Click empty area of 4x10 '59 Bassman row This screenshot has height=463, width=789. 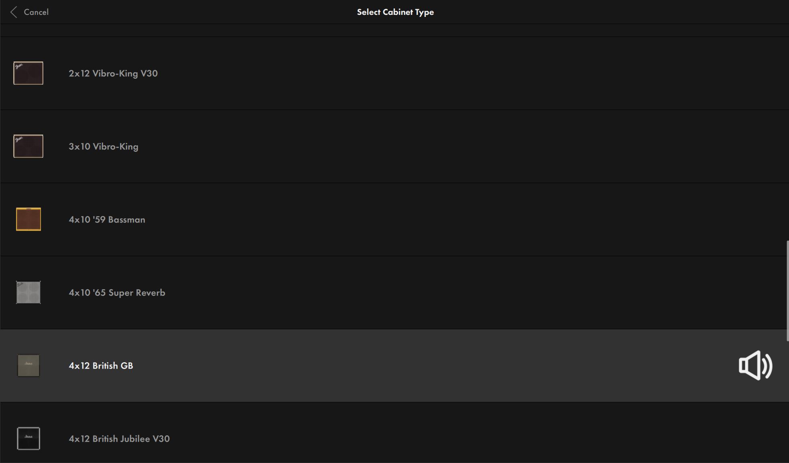(x=441, y=220)
